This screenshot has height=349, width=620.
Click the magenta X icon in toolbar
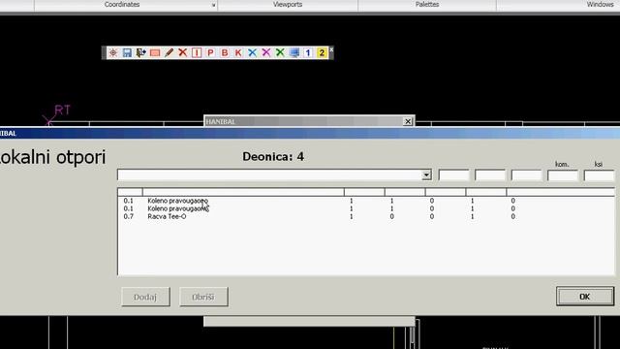pos(266,52)
